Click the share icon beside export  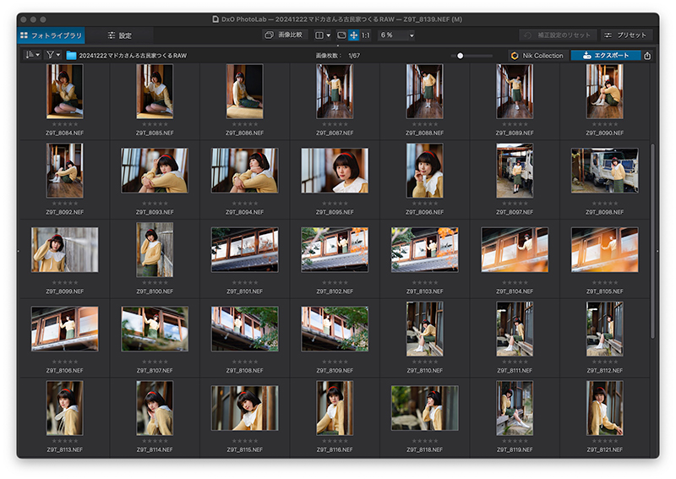[647, 56]
